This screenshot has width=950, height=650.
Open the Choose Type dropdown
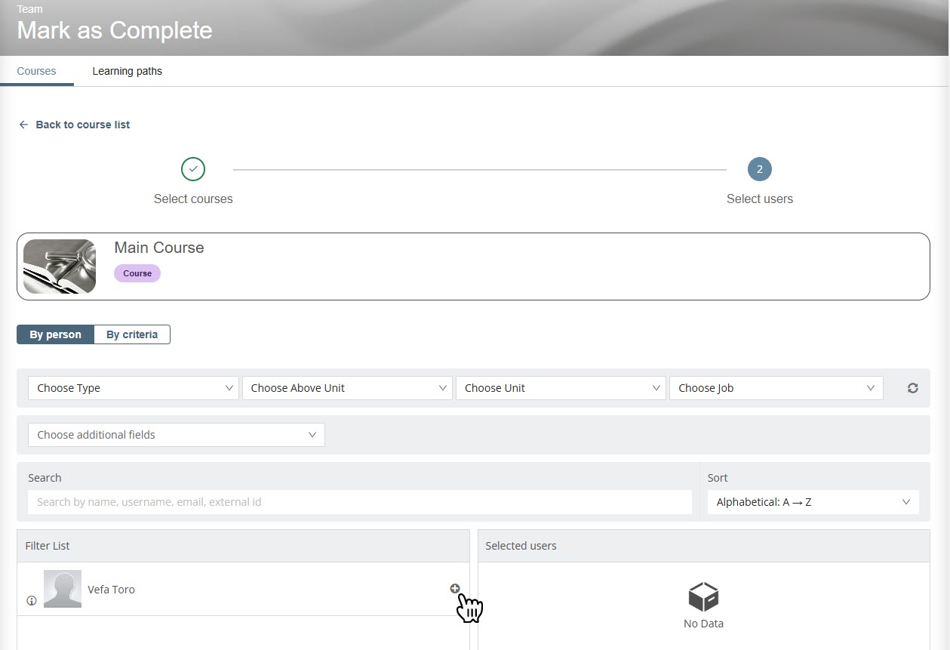click(x=134, y=388)
